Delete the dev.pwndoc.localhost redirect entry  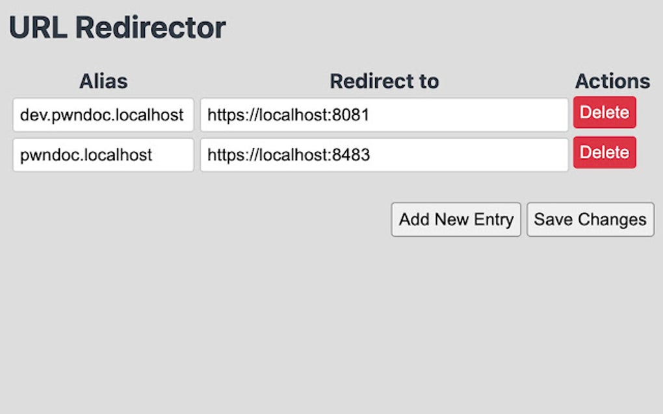point(604,112)
